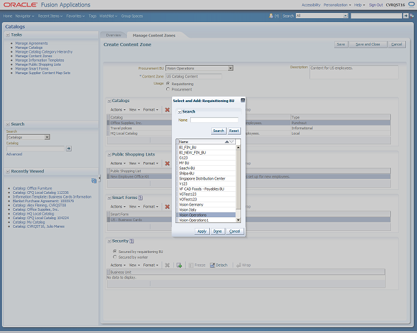Open the Navigator menu

pos(25,16)
